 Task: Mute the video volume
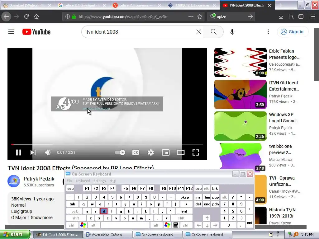click(48, 152)
